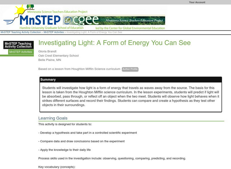The image size is (231, 169).
Task: Open the Author Profile button
Action: (x=130, y=69)
